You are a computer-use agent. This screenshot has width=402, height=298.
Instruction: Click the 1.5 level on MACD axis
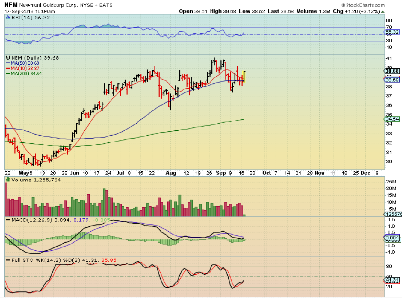(x=391, y=220)
